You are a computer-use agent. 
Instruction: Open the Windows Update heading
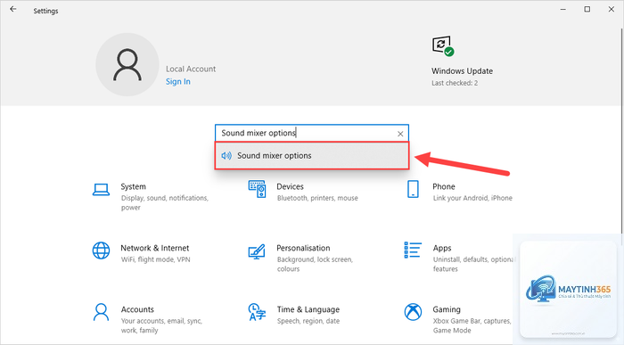[462, 71]
